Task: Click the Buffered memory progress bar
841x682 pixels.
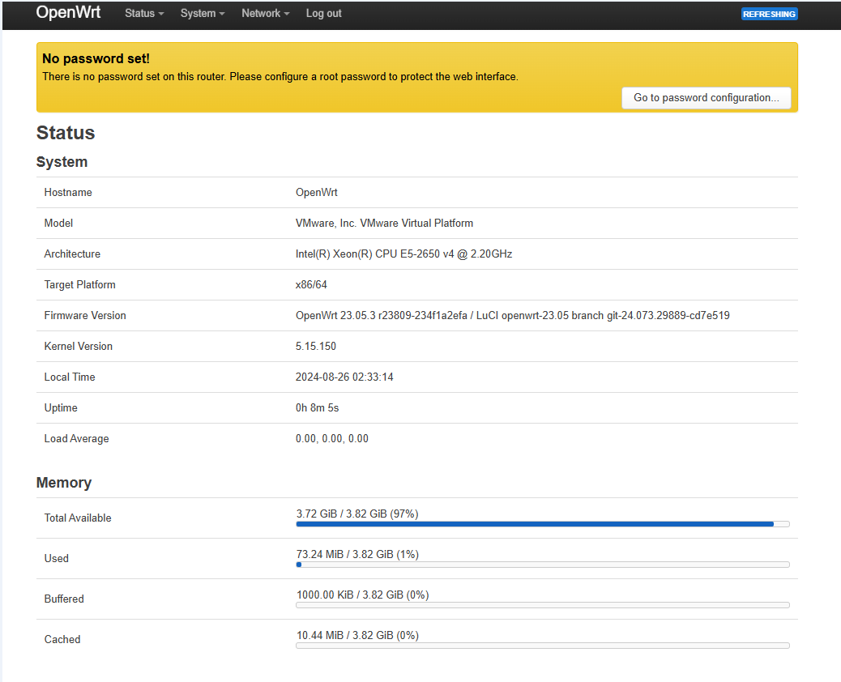Action: tap(542, 605)
